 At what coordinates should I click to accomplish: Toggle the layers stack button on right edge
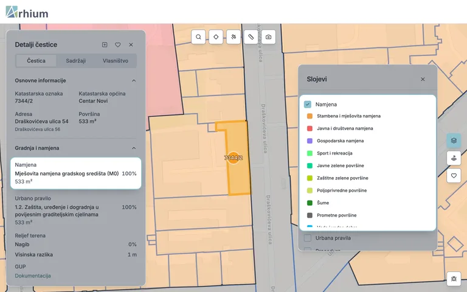click(x=454, y=141)
